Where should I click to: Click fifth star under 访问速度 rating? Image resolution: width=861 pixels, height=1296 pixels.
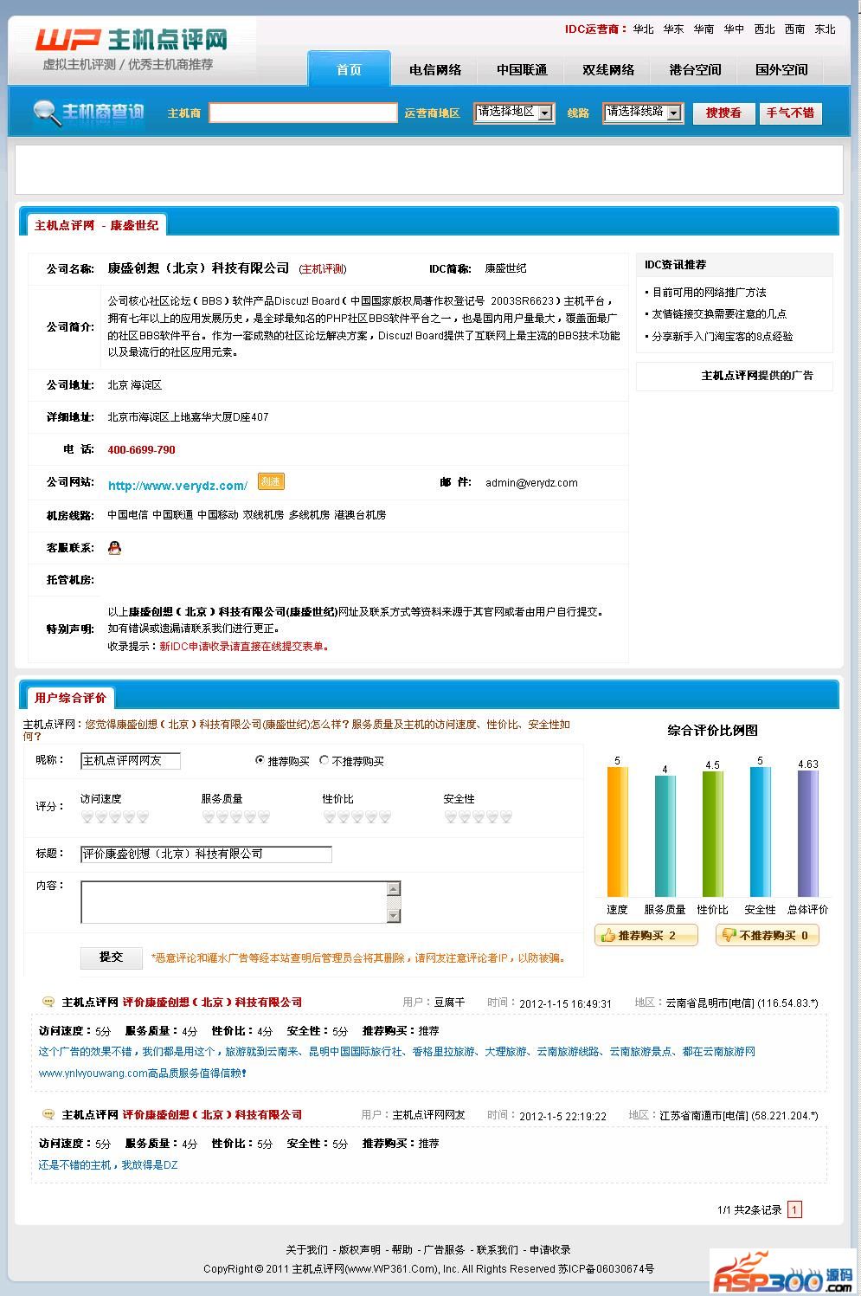click(143, 816)
